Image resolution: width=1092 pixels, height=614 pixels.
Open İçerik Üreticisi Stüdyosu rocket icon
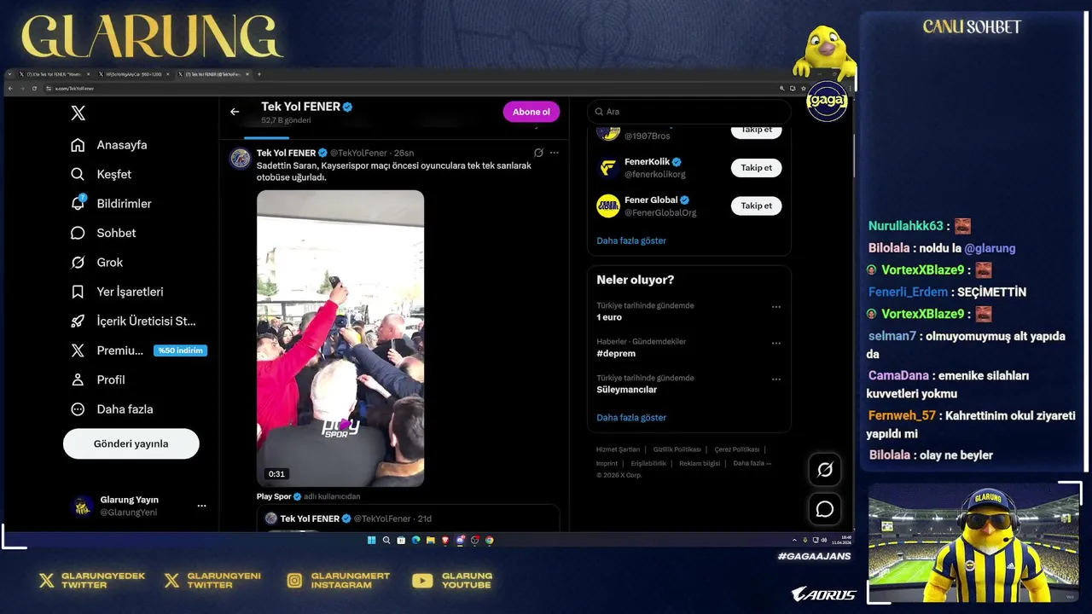point(78,321)
